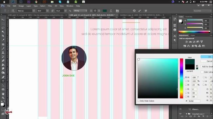Add a Levels adjustment

pos(190,42)
